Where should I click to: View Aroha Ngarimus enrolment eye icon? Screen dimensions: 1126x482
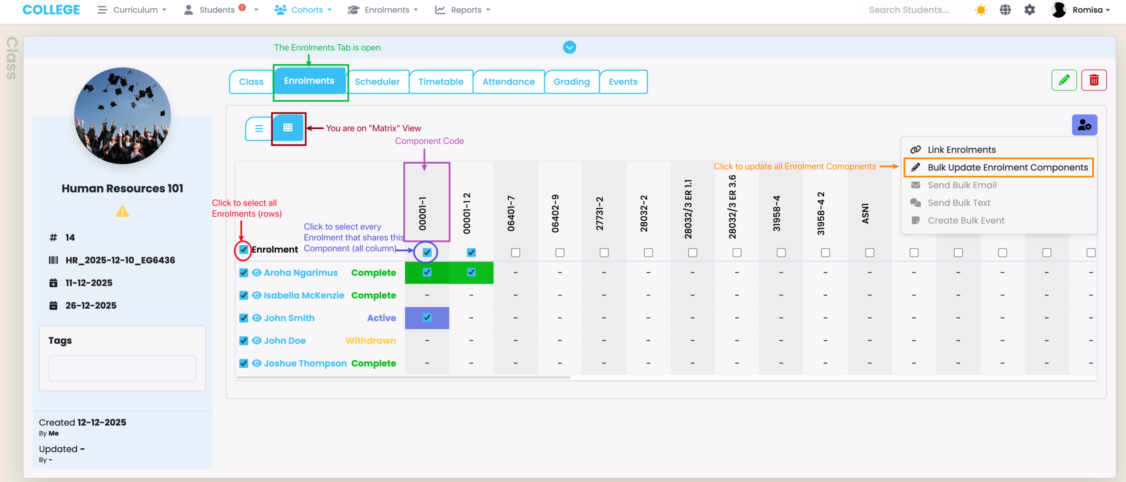click(257, 272)
